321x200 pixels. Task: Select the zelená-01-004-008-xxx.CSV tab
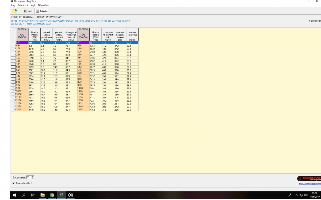pyautogui.click(x=49, y=17)
